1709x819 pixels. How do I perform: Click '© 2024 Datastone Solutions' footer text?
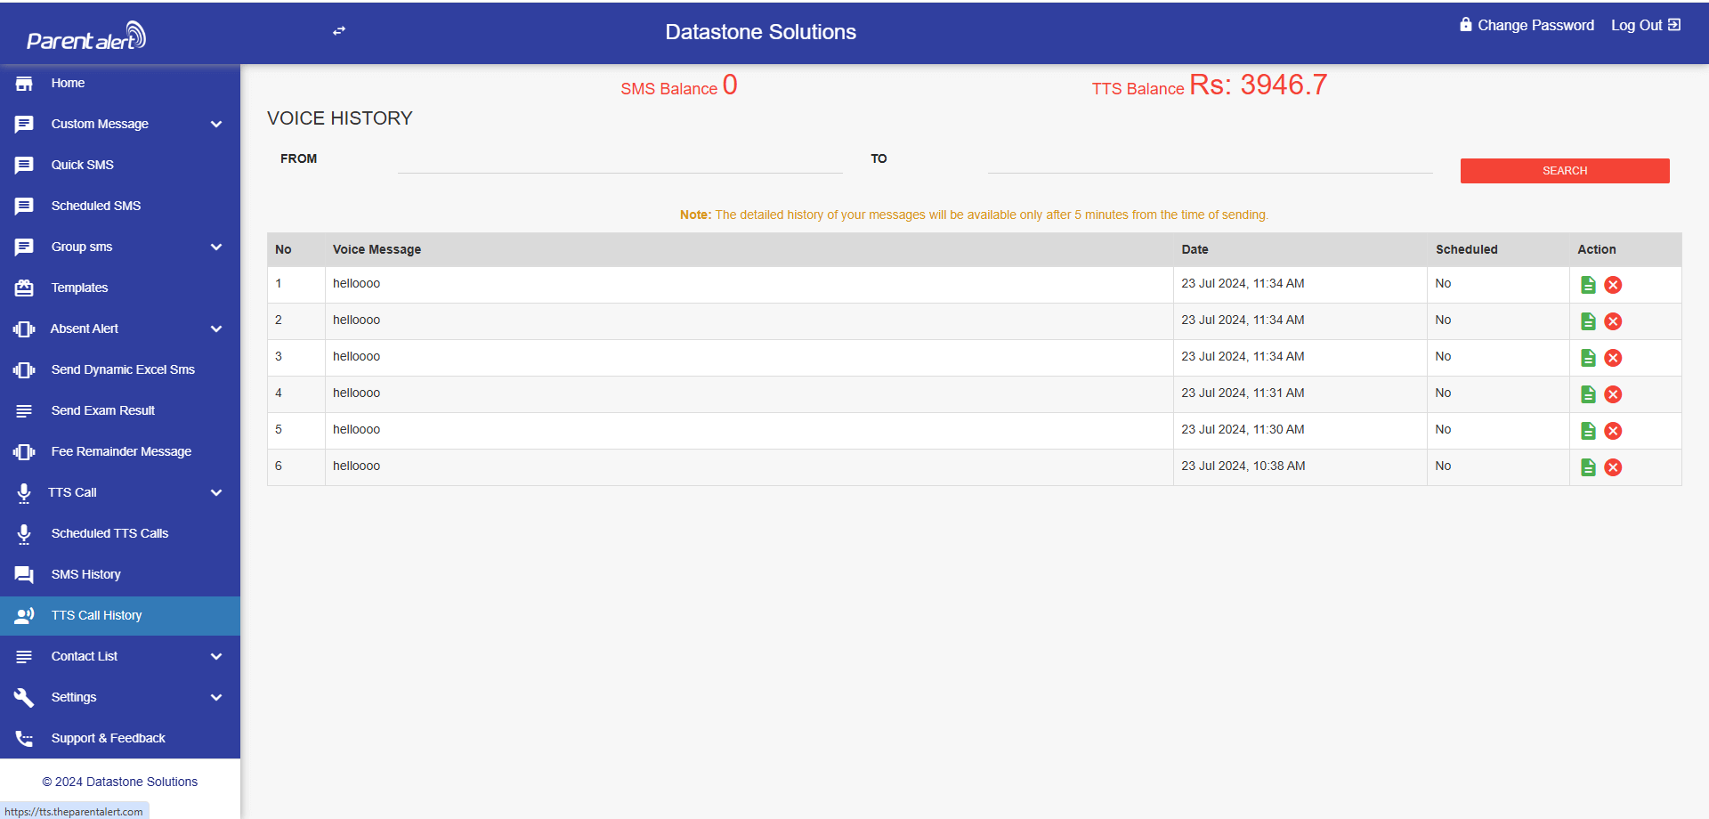(x=120, y=783)
